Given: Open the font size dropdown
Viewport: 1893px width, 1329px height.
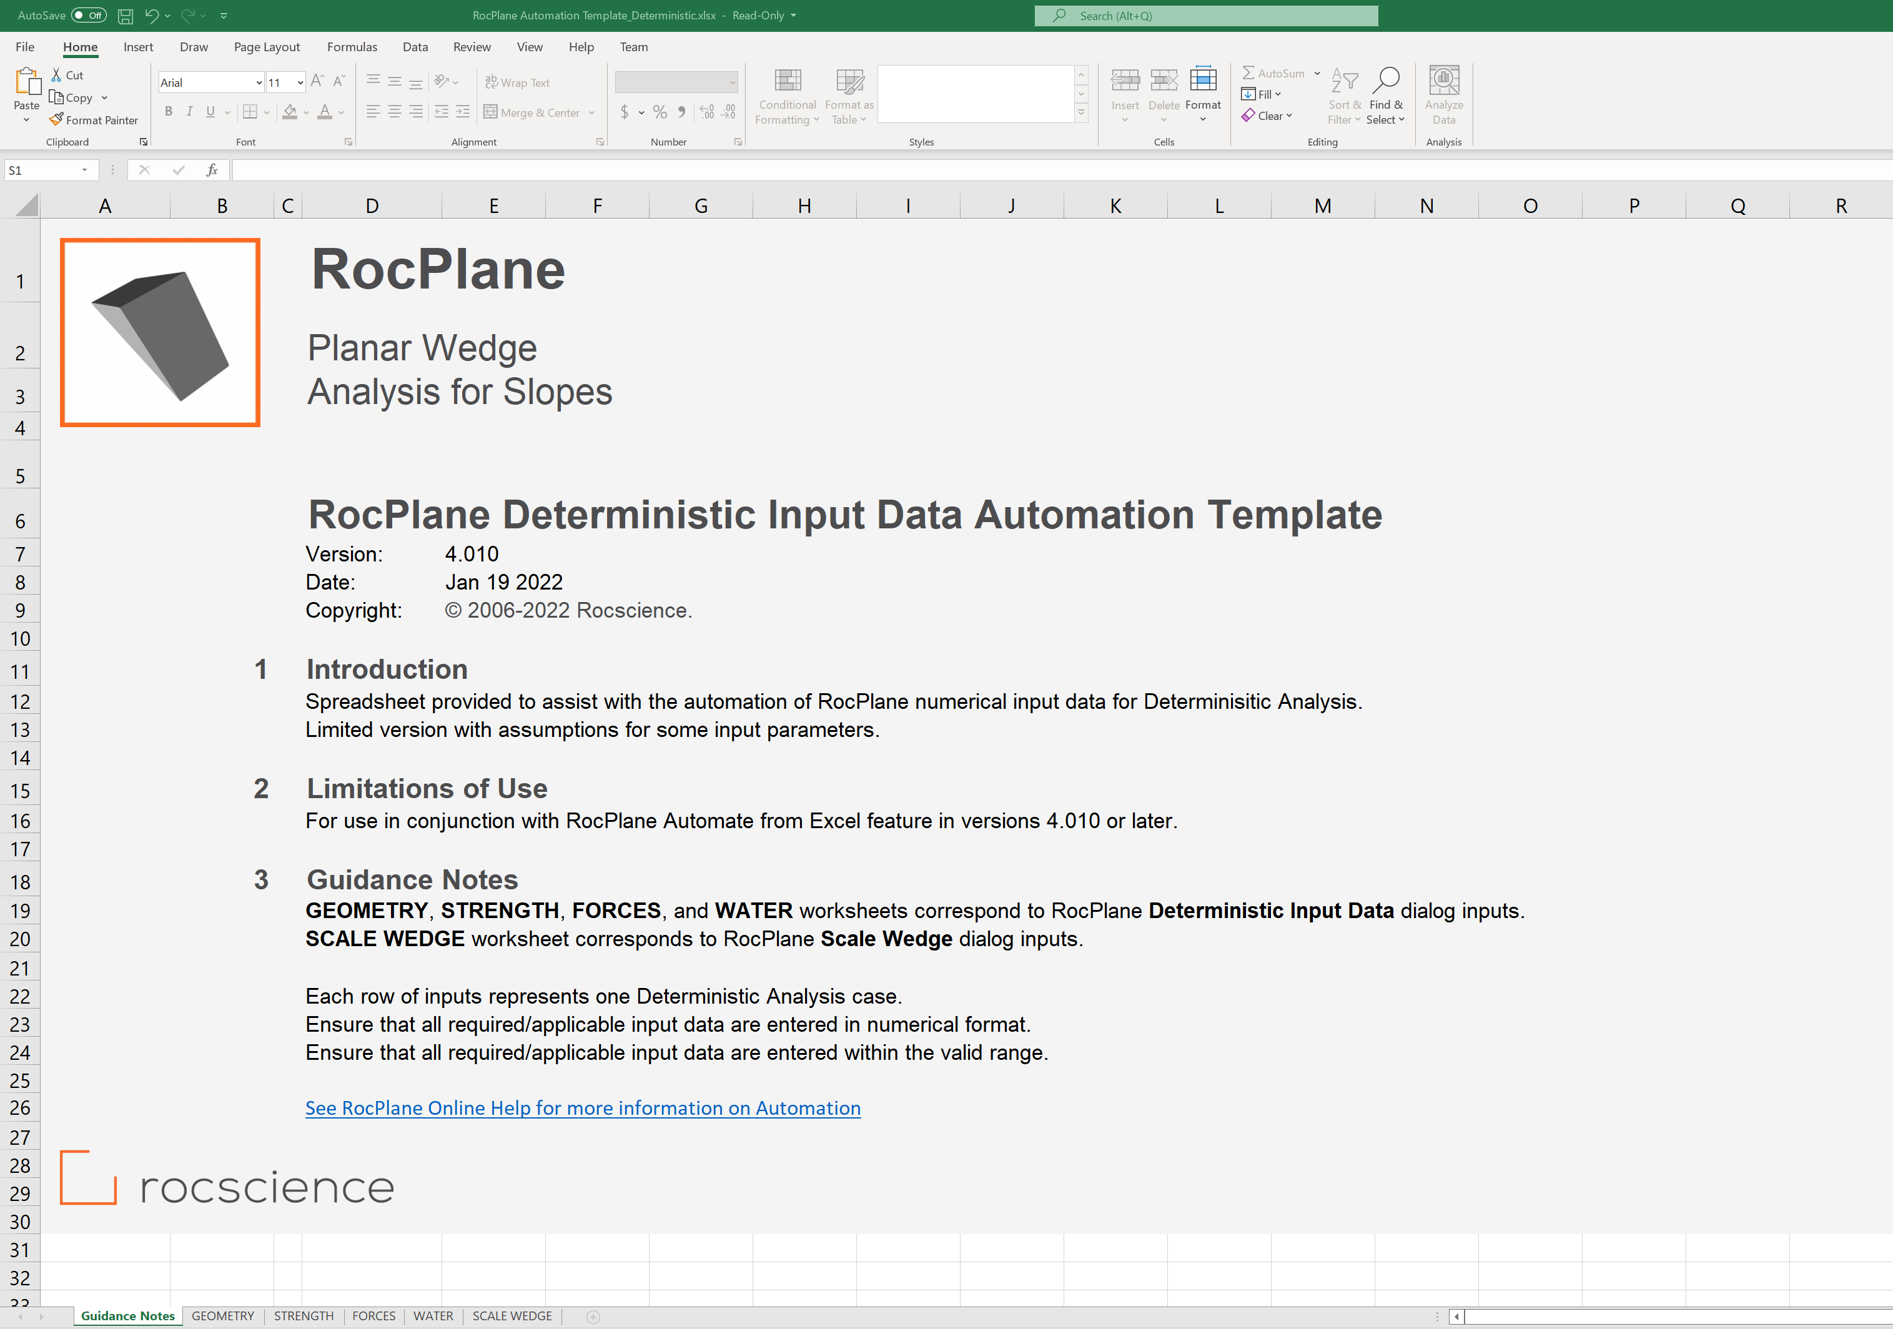Looking at the screenshot, I should click(300, 82).
